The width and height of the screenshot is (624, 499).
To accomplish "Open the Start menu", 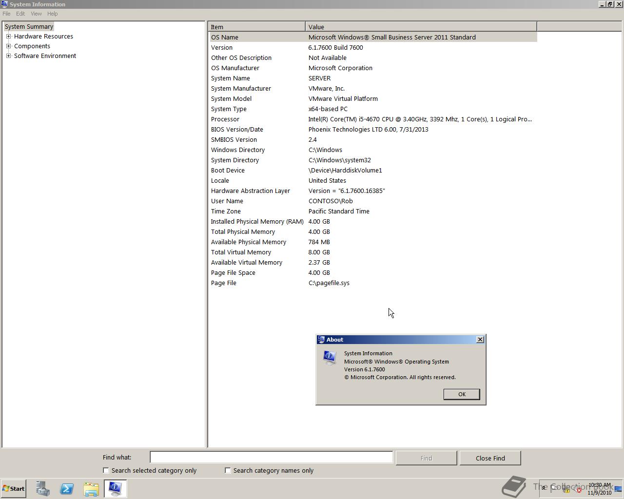I will (x=13, y=489).
